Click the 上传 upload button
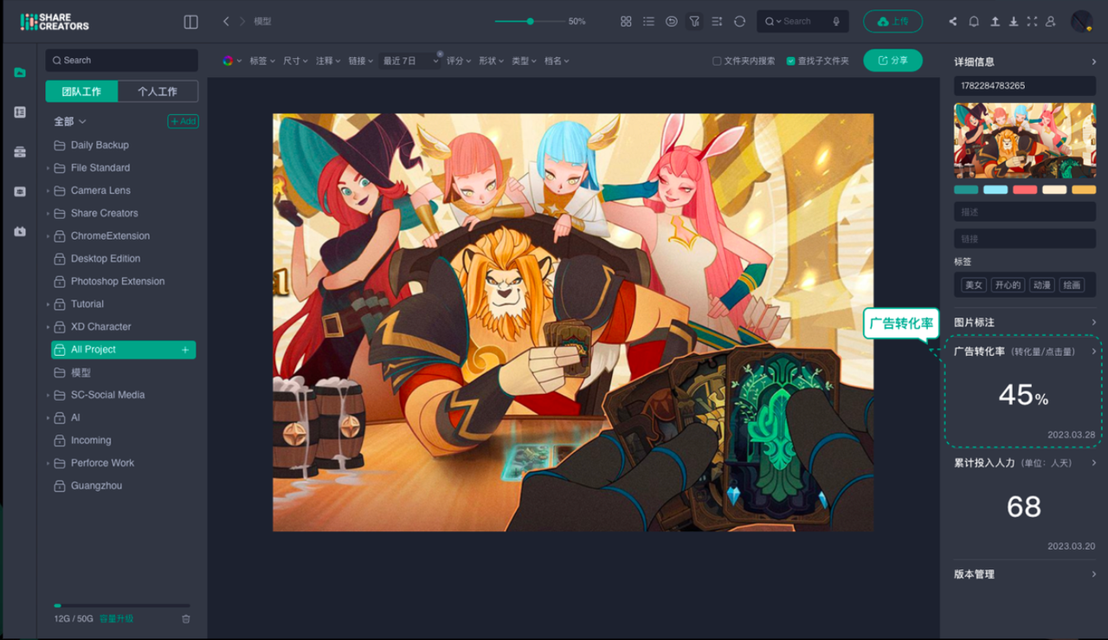This screenshot has width=1108, height=640. point(892,22)
